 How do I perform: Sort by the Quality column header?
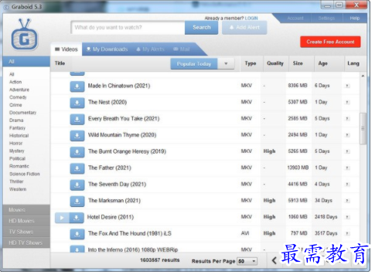tap(275, 63)
